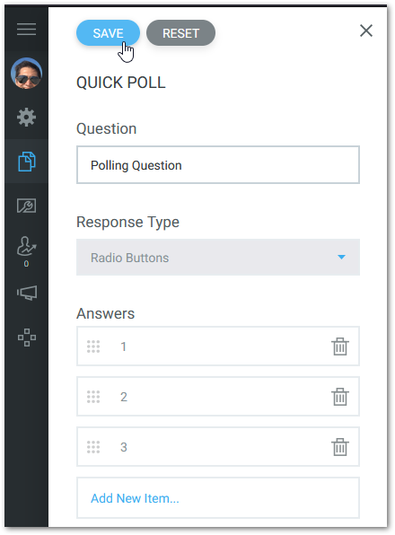Viewport: 395px width, 535px height.
Task: Focus the Polling Question input field
Action: click(218, 165)
